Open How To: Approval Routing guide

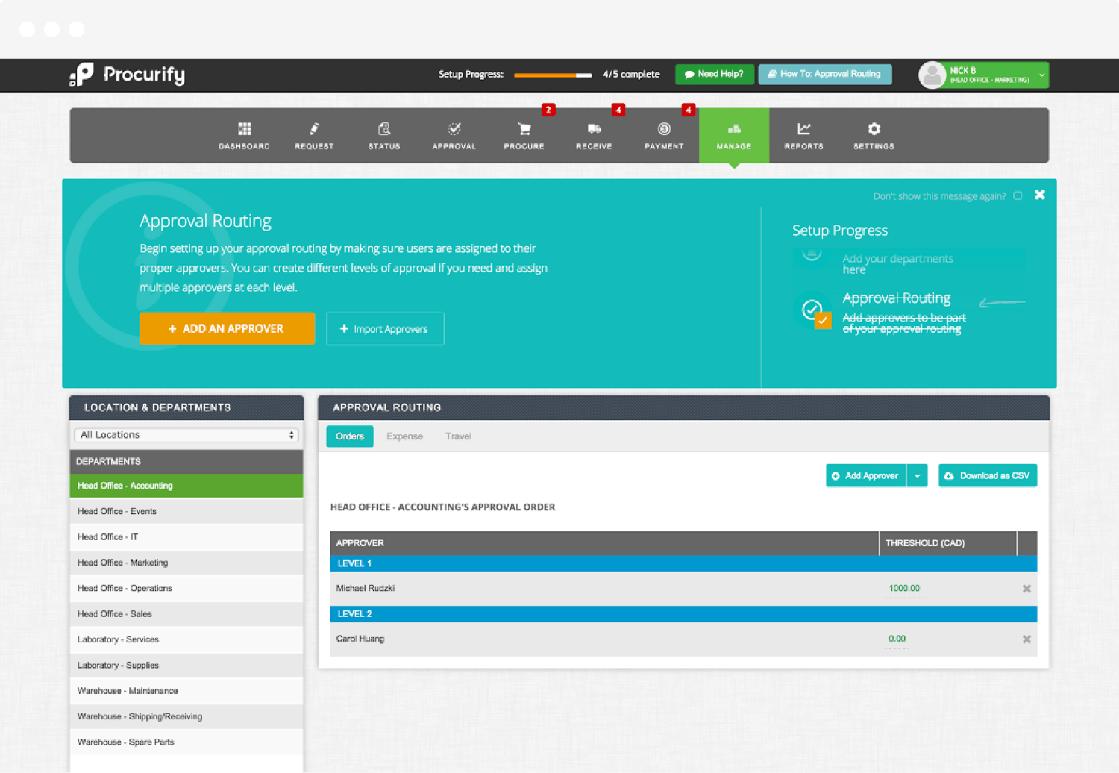click(x=825, y=74)
